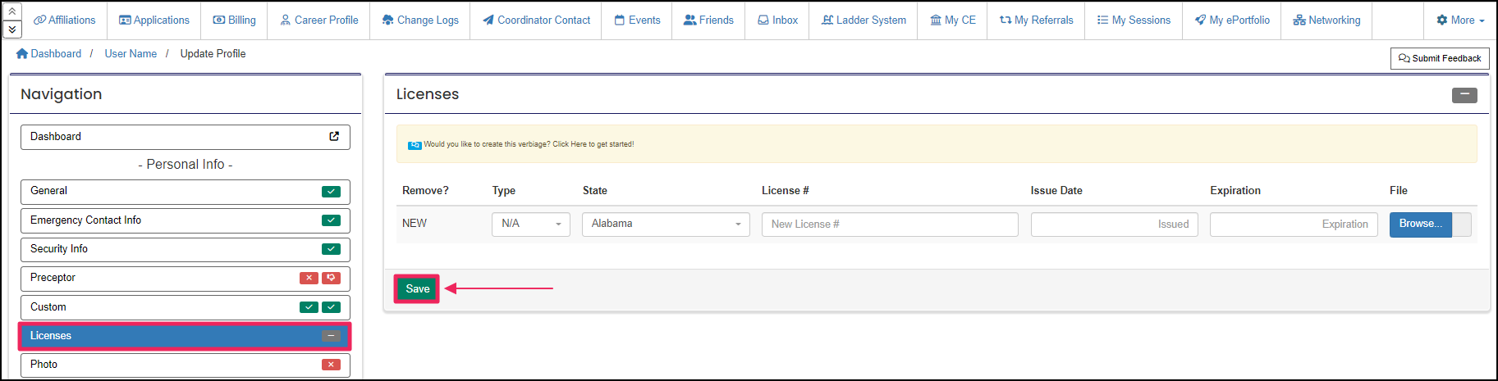The image size is (1498, 381).
Task: Open My ePortfolio
Action: click(x=1232, y=20)
